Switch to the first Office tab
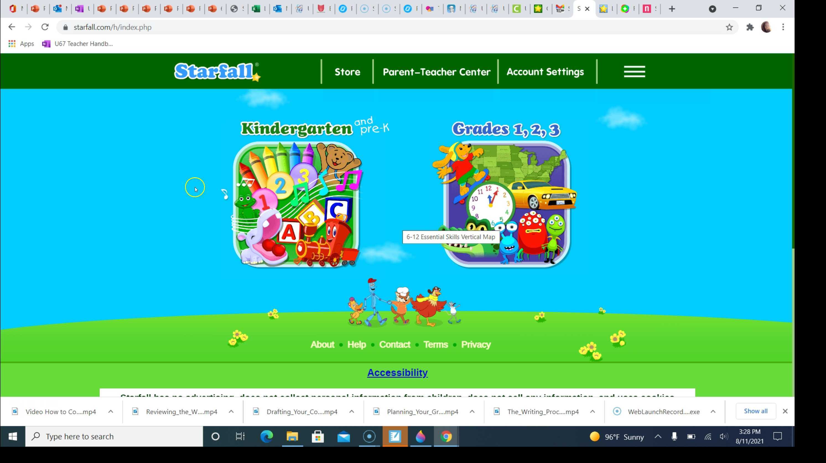The height and width of the screenshot is (463, 826). coord(16,9)
